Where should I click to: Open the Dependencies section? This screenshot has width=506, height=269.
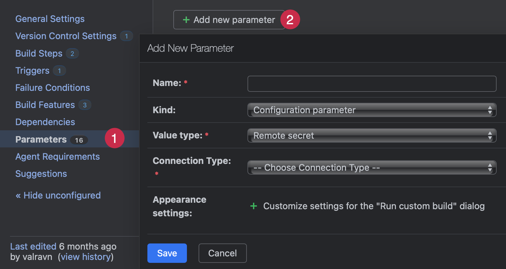tap(45, 122)
